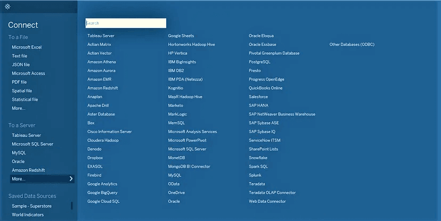Select Amazon Aurora connector
Image resolution: width=441 pixels, height=221 pixels.
101,71
